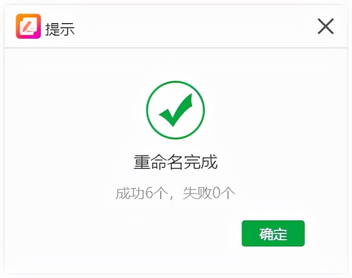The width and height of the screenshot is (352, 278).
Task: Dismiss the prompt via the X icon
Action: click(326, 26)
